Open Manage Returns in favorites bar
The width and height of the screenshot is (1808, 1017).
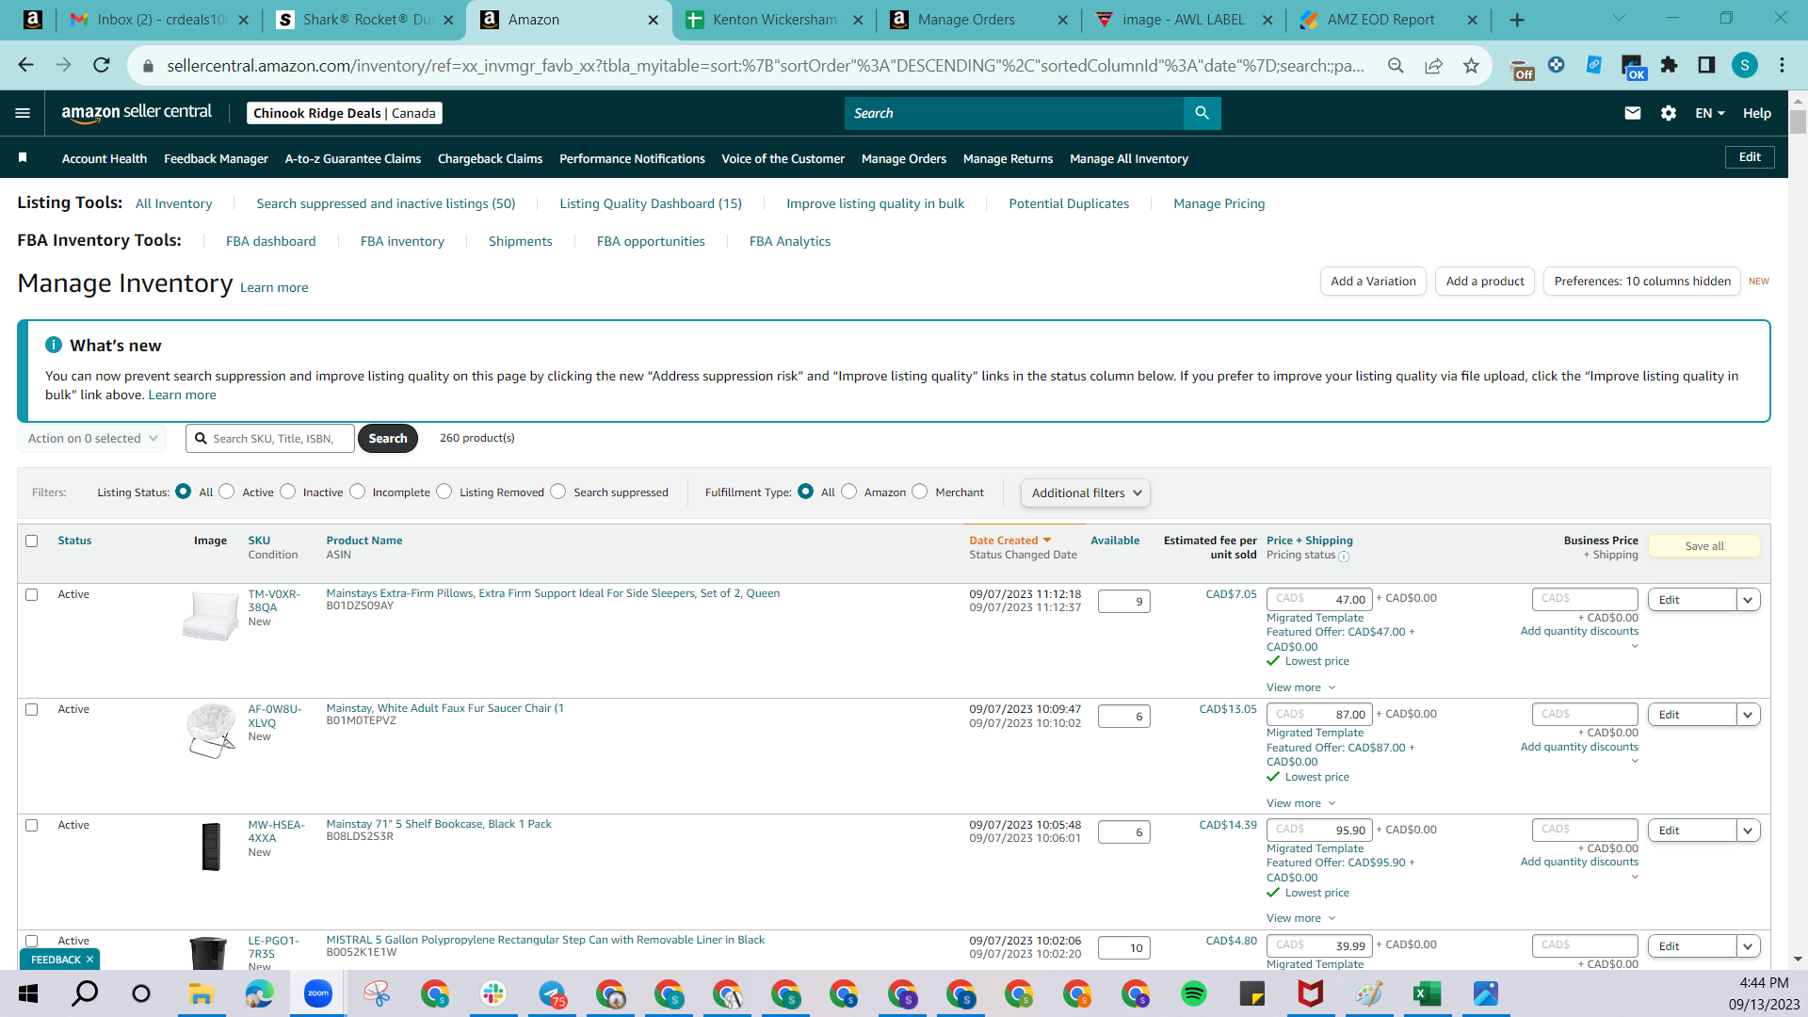[x=1008, y=158]
